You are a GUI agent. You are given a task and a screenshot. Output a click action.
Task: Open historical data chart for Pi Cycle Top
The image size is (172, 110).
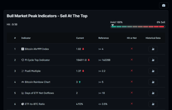point(153,60)
